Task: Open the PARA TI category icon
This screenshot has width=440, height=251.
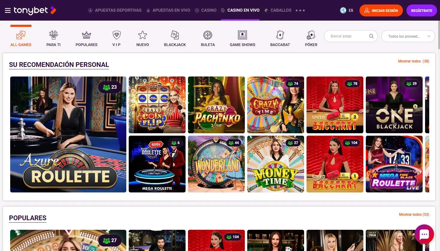Action: coord(53,35)
